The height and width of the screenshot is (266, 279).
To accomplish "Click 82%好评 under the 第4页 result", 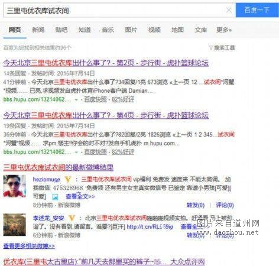I will coord(123,152).
